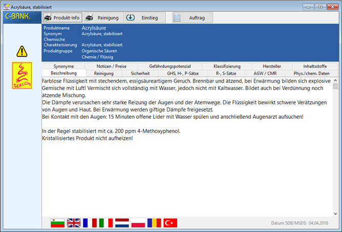Switch to Dutch via Netherlands flag
342x232 pixels.
point(121,223)
